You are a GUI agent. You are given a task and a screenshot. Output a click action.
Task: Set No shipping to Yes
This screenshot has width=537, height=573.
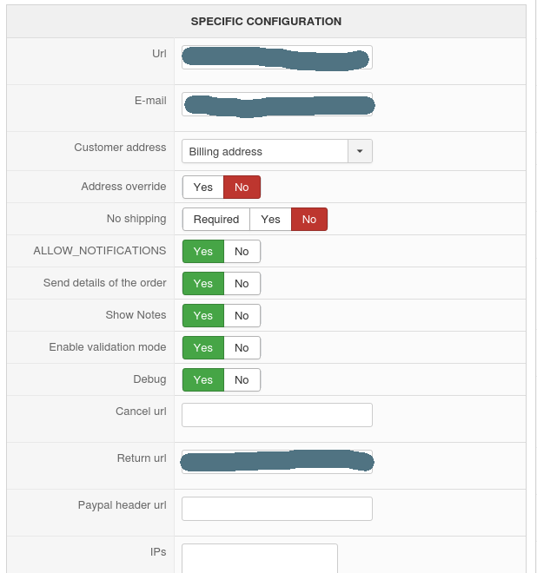270,220
